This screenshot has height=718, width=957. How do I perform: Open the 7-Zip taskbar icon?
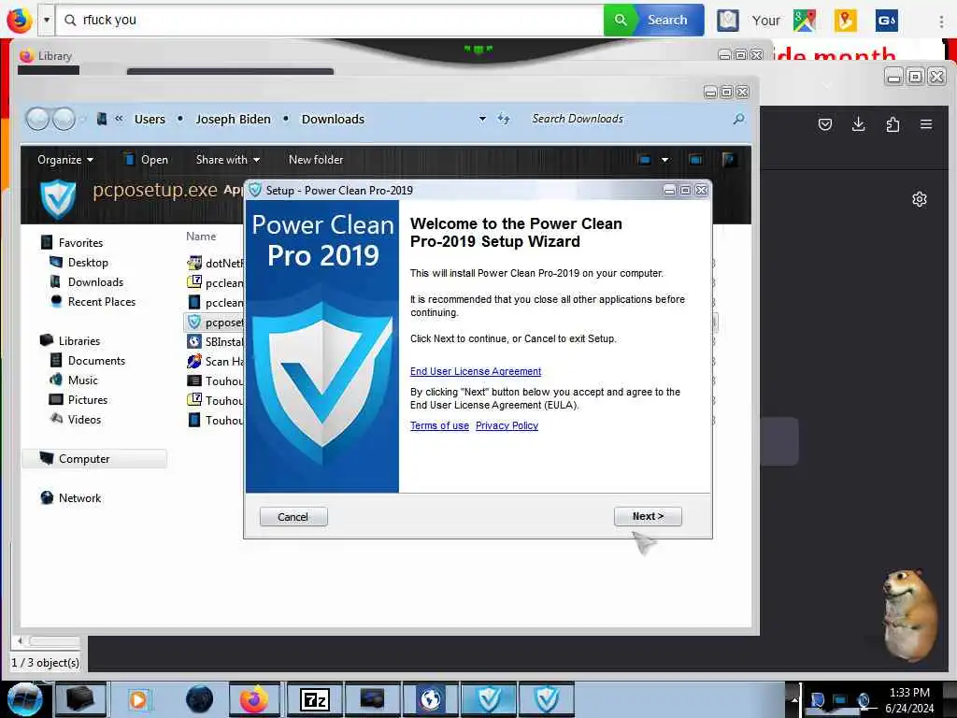click(315, 699)
